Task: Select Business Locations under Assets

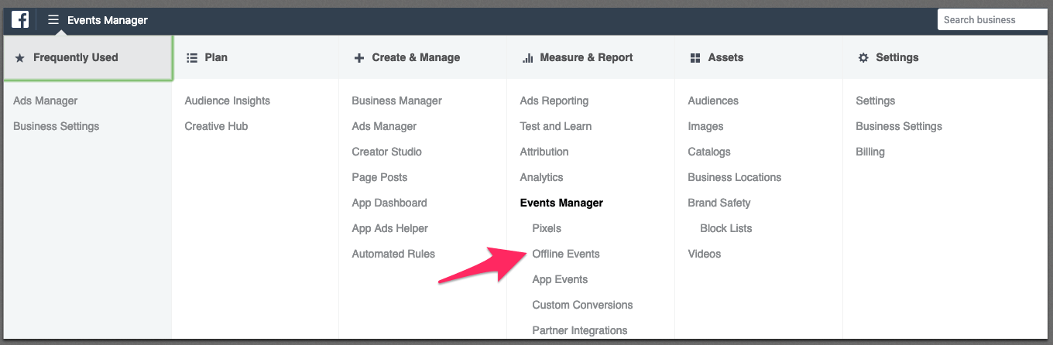Action: pyautogui.click(x=735, y=177)
